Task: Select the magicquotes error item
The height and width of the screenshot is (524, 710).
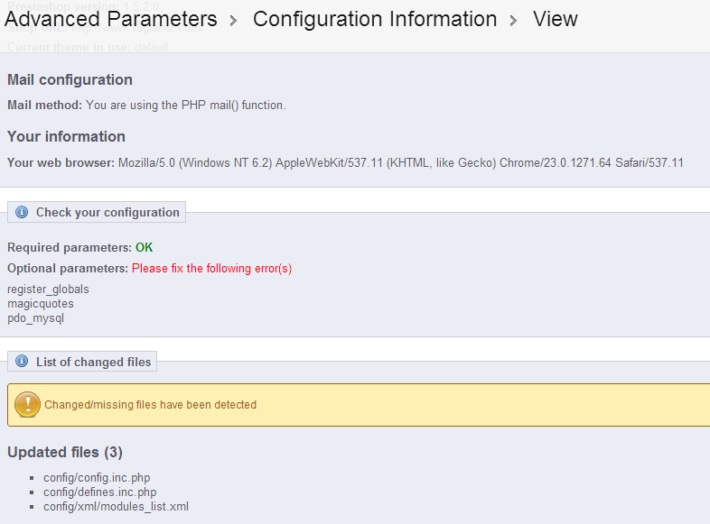Action: 41,304
